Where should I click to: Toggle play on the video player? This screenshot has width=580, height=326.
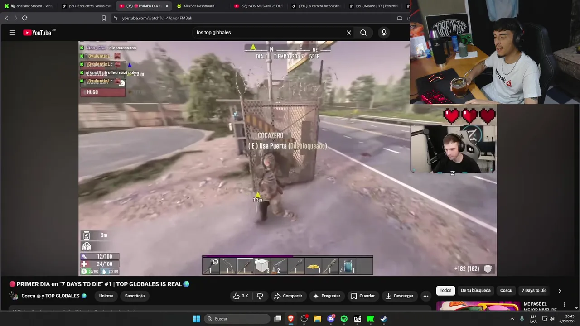coord(288,158)
